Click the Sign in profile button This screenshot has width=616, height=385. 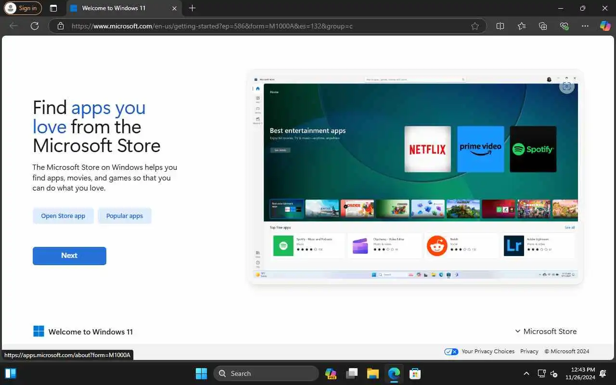coord(23,8)
